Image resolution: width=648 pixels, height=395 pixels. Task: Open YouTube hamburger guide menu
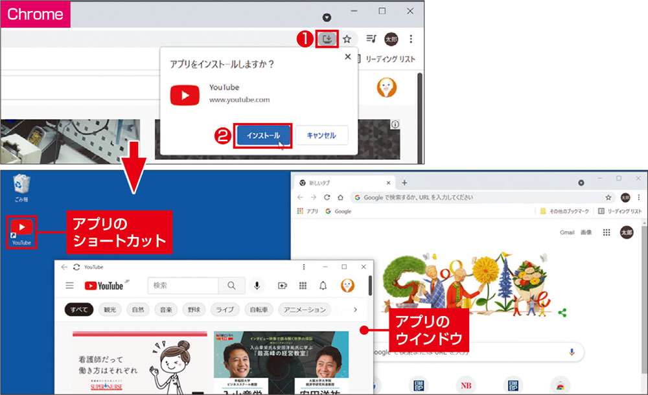click(x=69, y=286)
